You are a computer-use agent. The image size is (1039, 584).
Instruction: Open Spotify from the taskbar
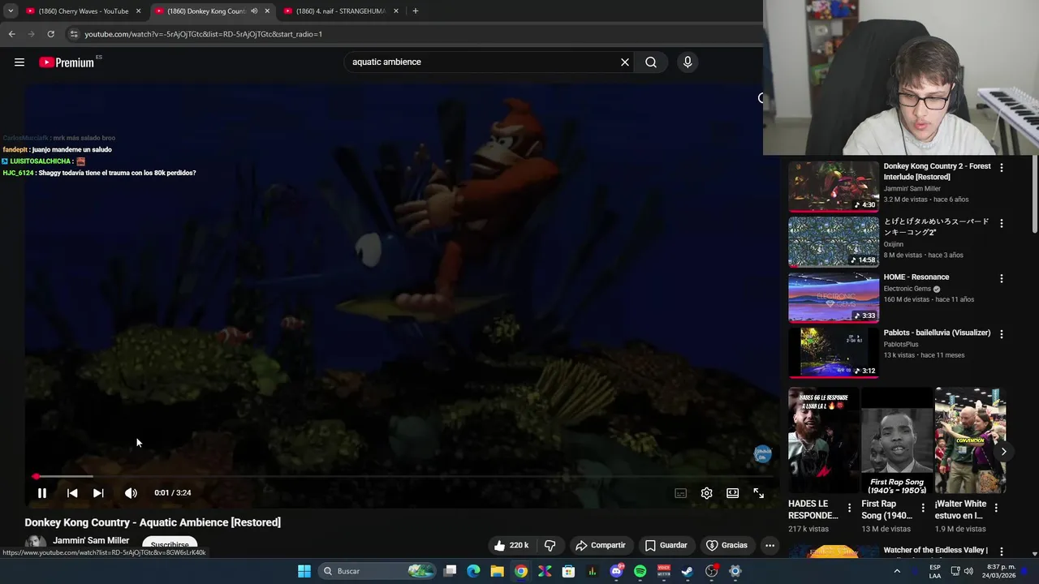coord(640,571)
